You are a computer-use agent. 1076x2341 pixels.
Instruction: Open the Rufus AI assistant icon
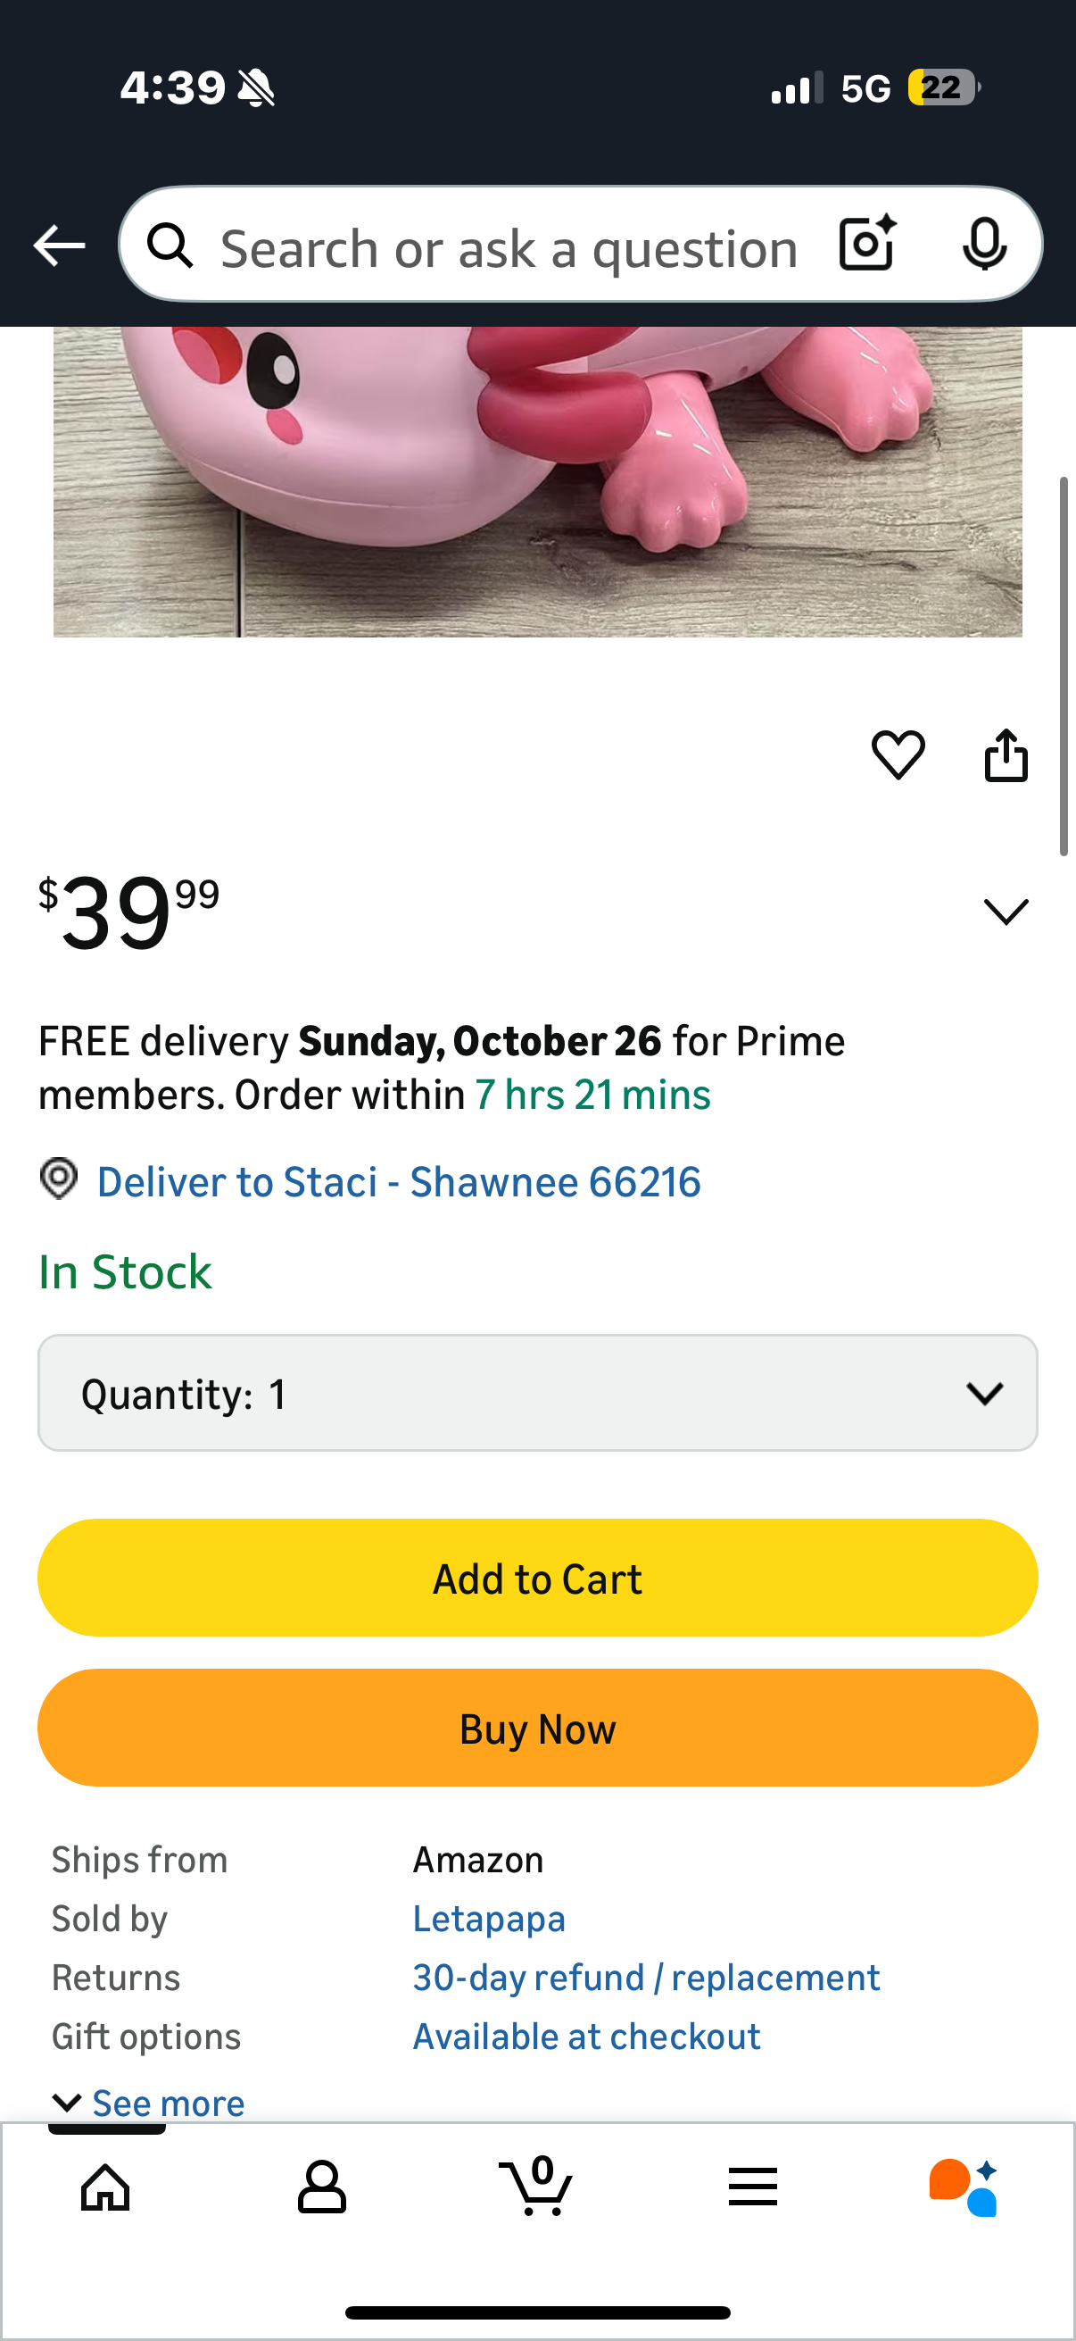coord(964,2187)
